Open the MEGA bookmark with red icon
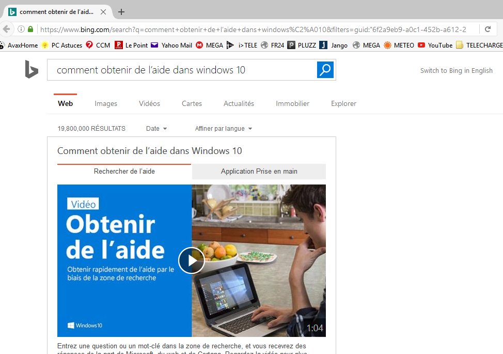This screenshot has width=503, height=354. 210,45
